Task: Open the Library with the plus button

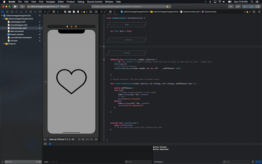Action: [x=231, y=7]
